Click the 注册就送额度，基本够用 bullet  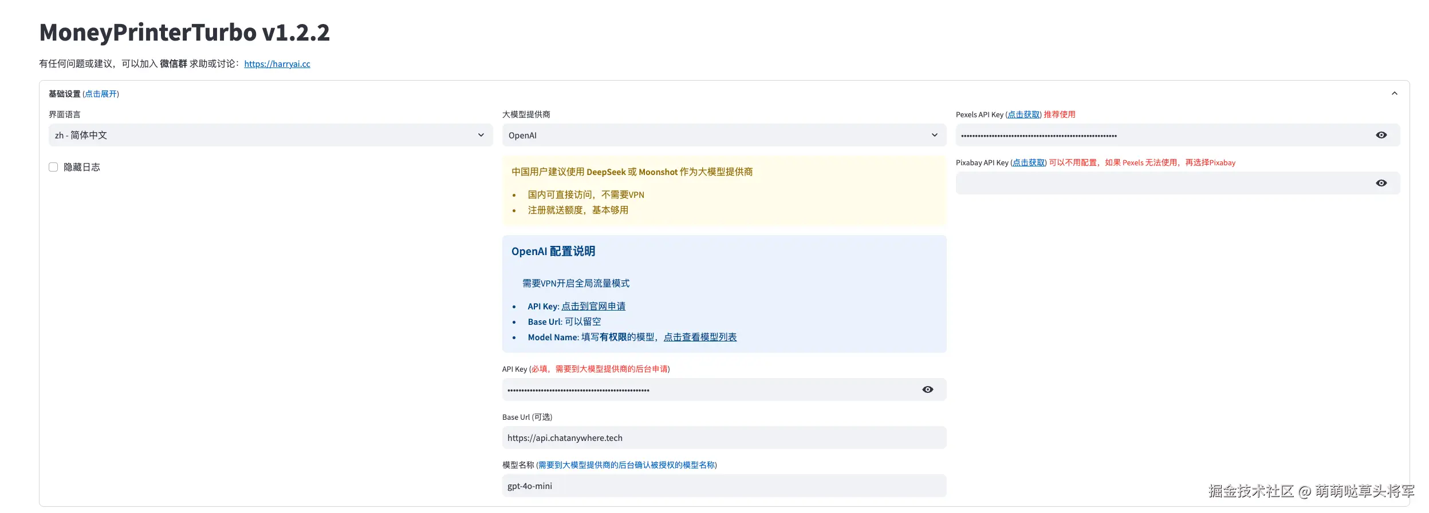578,210
